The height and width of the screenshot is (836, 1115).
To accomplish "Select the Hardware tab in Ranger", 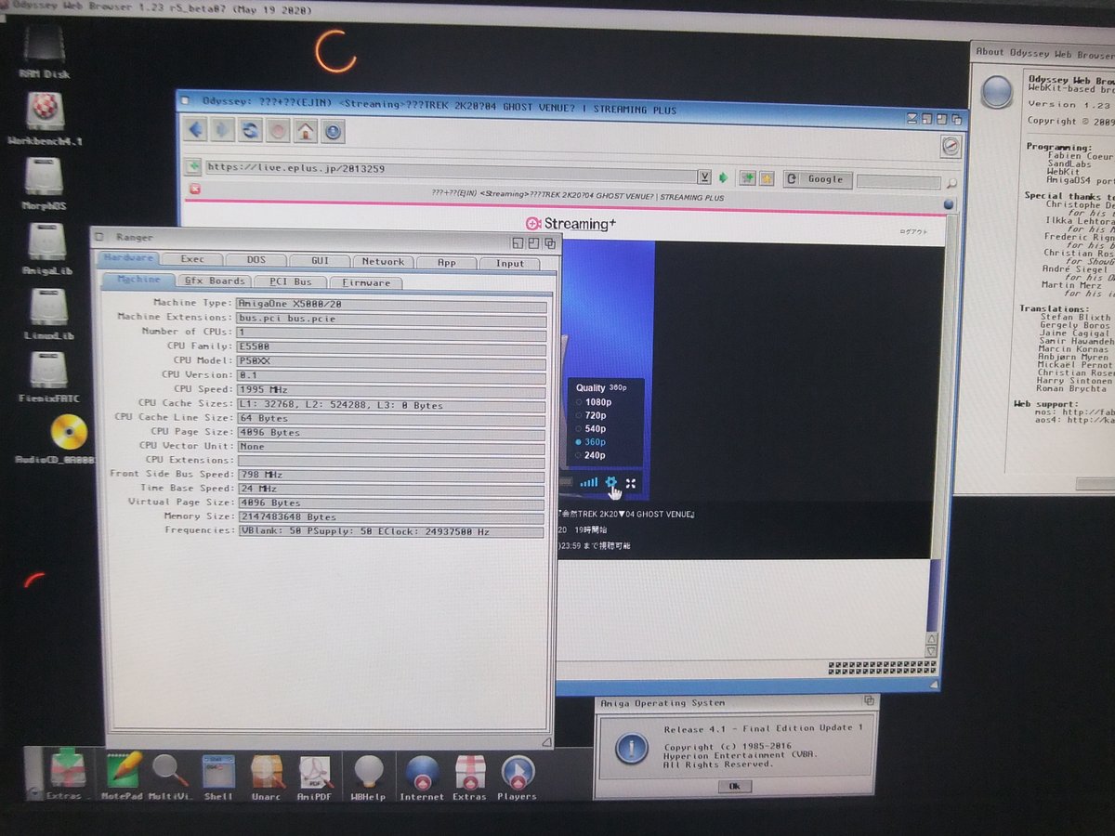I will pos(129,258).
